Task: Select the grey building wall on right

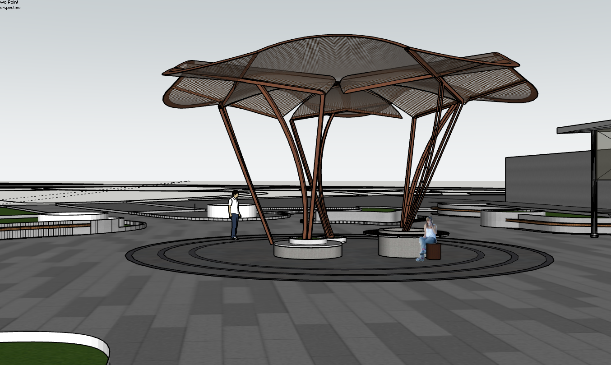Action: point(546,178)
